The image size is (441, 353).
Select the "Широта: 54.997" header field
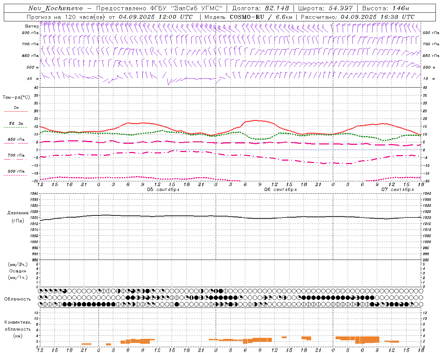325,8
